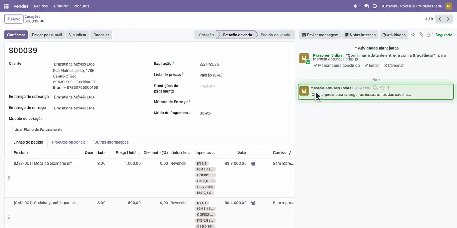Open the apps grid menu
Viewport: 457px width, 228px height.
tap(6, 6)
